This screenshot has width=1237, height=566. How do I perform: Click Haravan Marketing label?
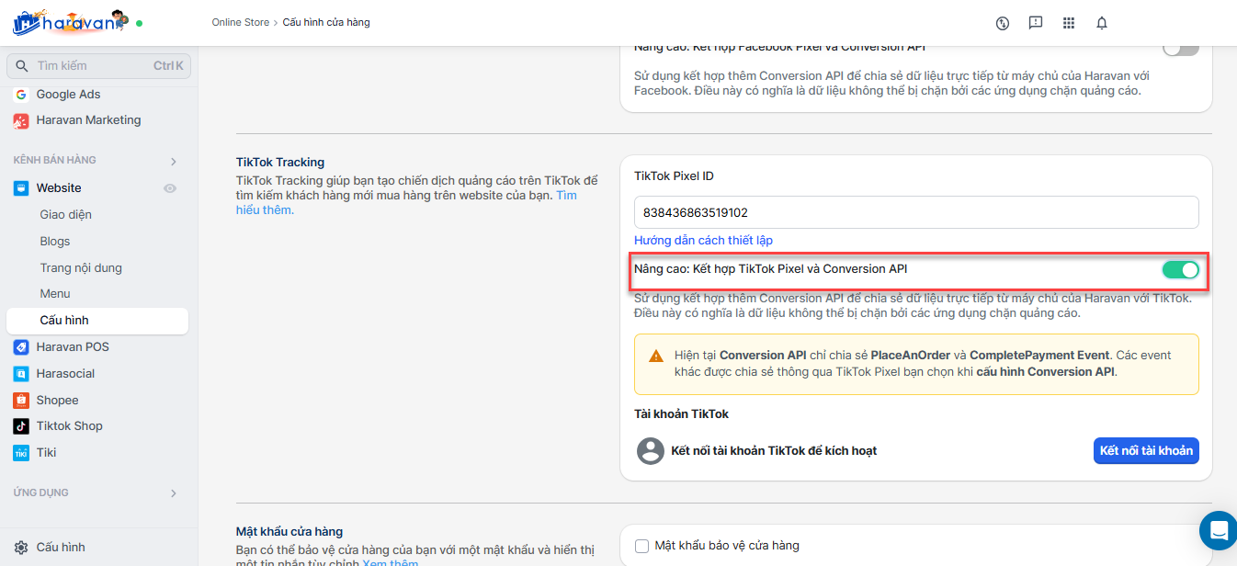tap(89, 120)
